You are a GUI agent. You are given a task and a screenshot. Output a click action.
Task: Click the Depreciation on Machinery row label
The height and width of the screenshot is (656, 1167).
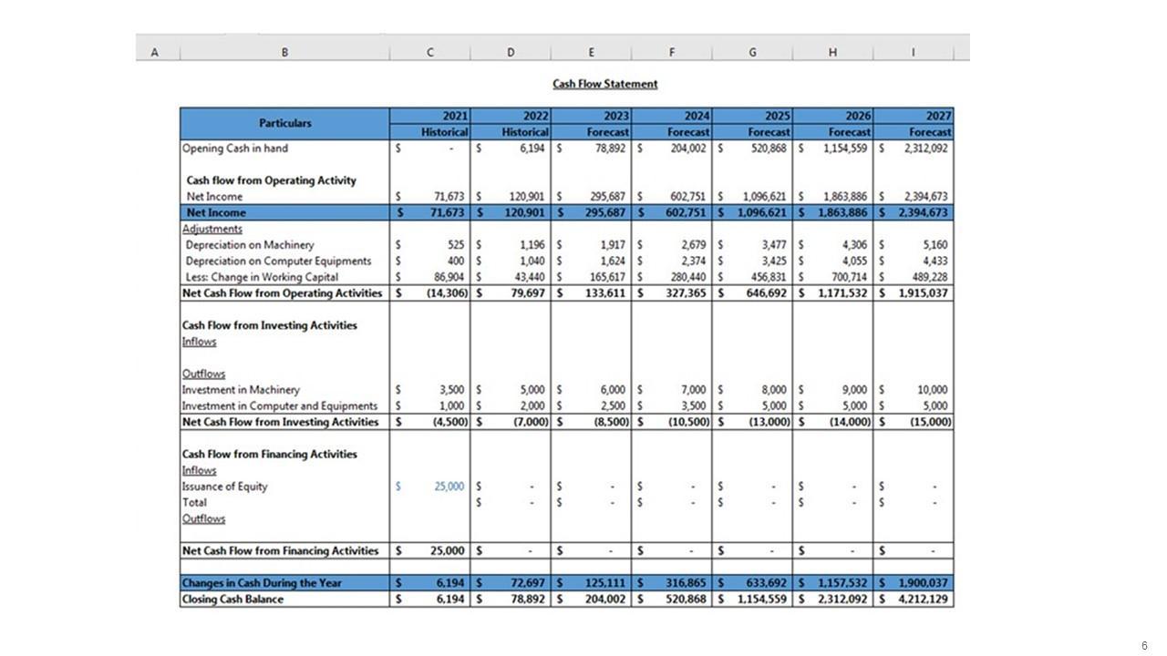pyautogui.click(x=250, y=245)
